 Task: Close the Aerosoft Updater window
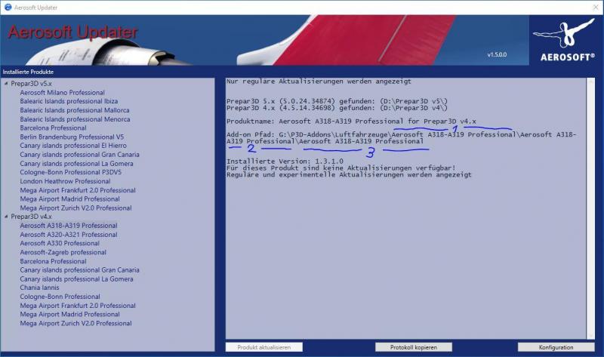pyautogui.click(x=596, y=8)
